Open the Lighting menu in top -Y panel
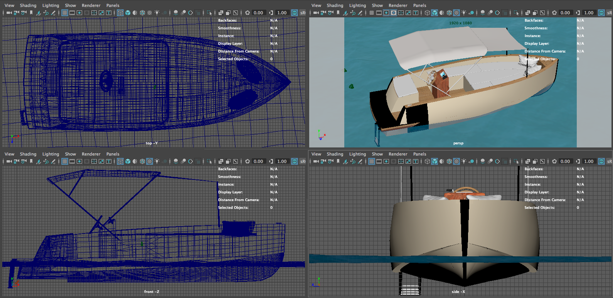Image resolution: width=613 pixels, height=298 pixels. [51, 5]
